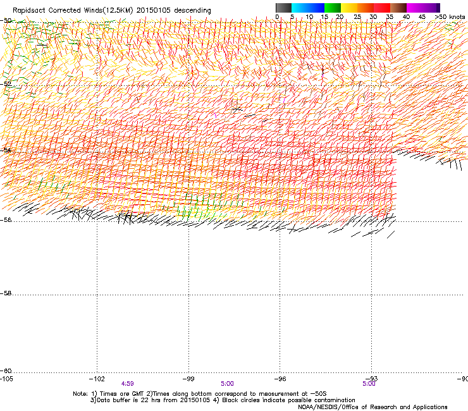Select the blue 10-15 knots legend swatch
Viewport: 468px width, 411px height.
(x=316, y=8)
